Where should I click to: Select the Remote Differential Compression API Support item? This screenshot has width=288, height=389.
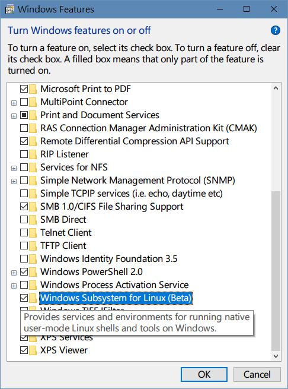click(x=135, y=141)
